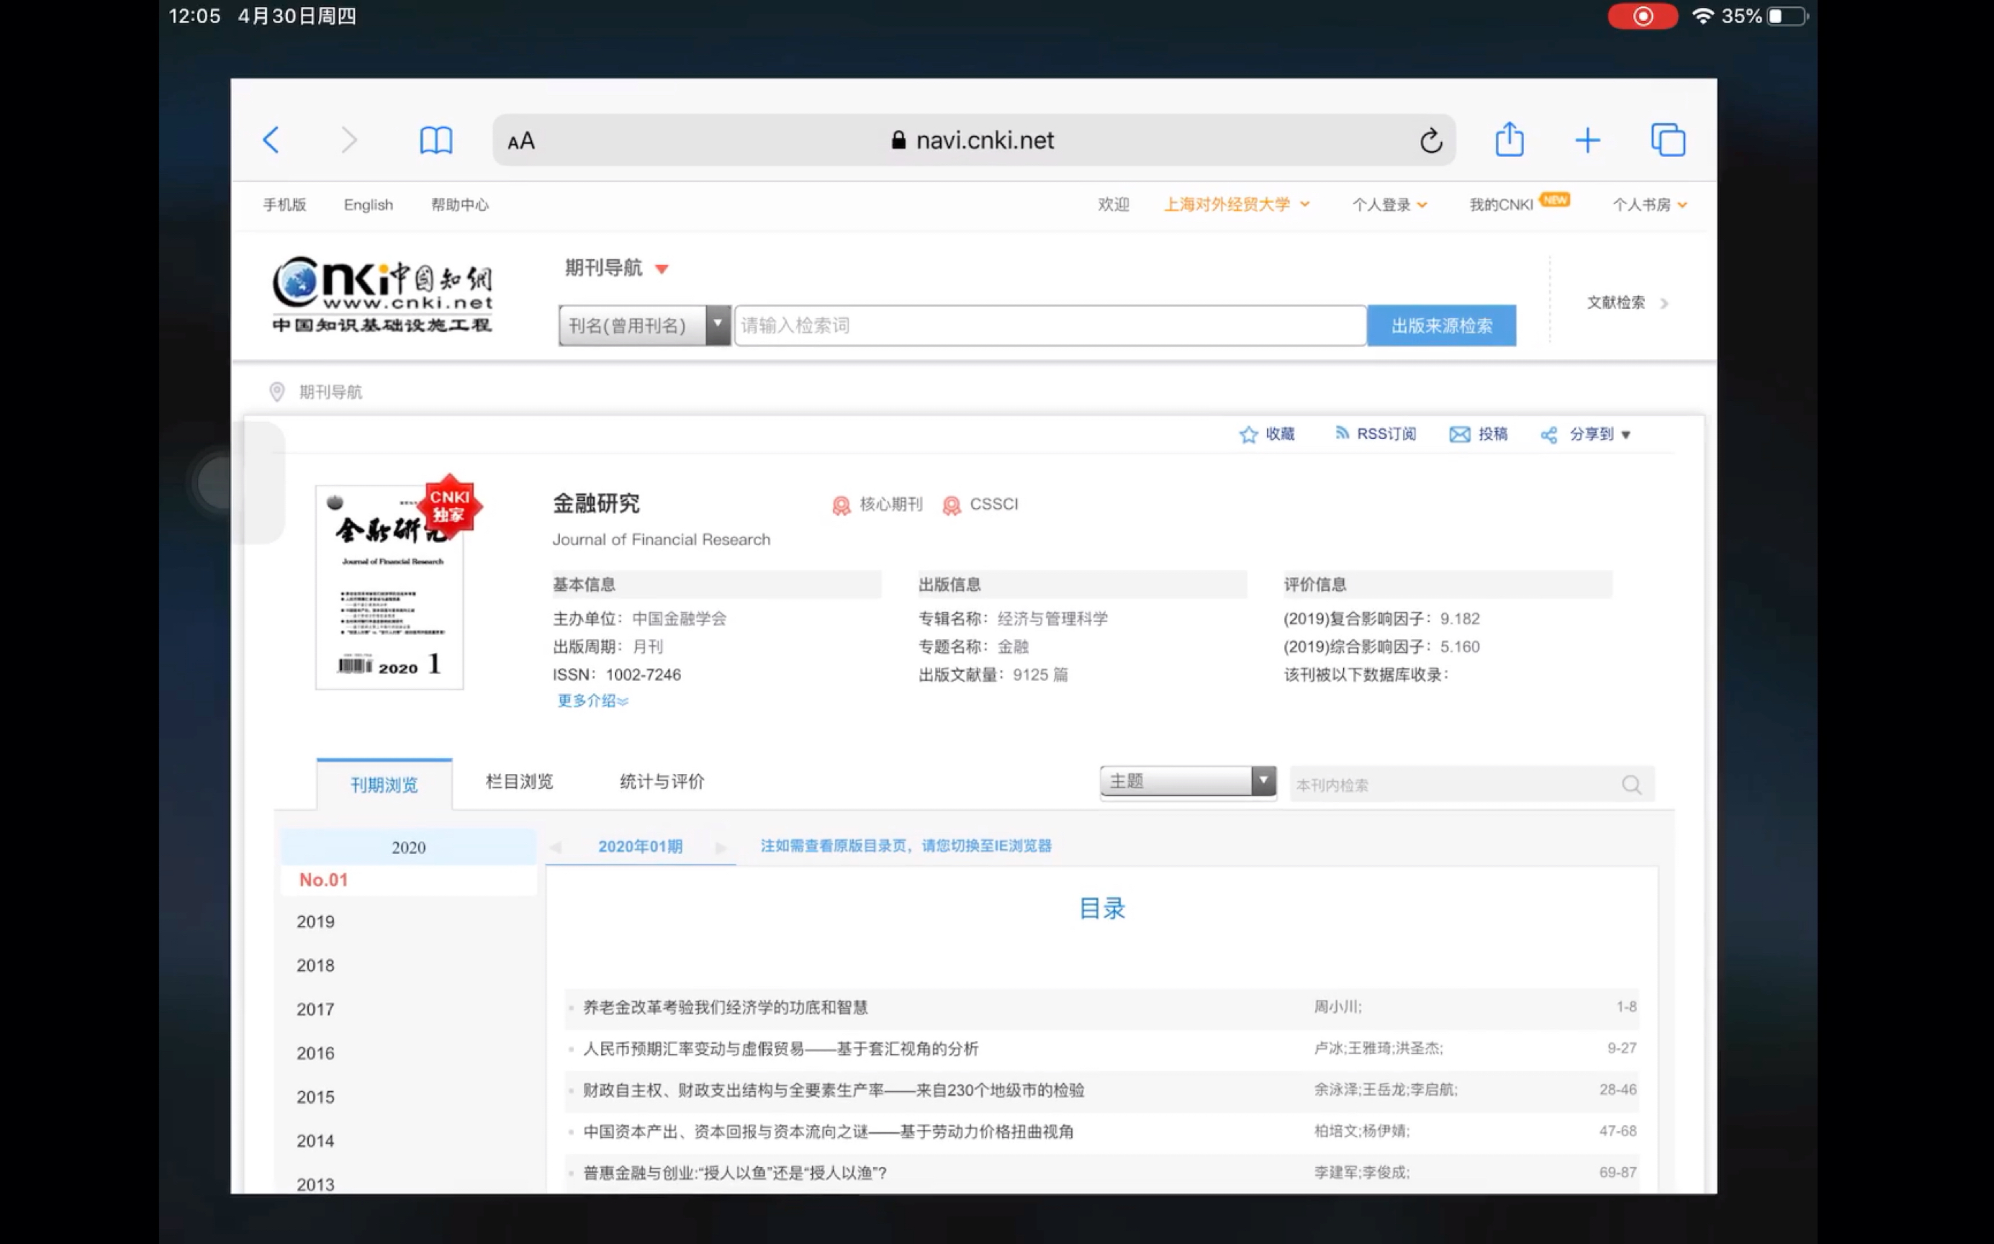Viewport: 1994px width, 1244px height.
Task: Reload the page with the refresh icon
Action: tap(1430, 140)
